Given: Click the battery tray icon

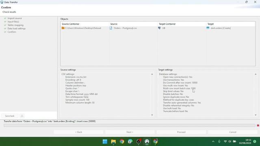Looking at the screenshot, I should [x=234, y=142].
